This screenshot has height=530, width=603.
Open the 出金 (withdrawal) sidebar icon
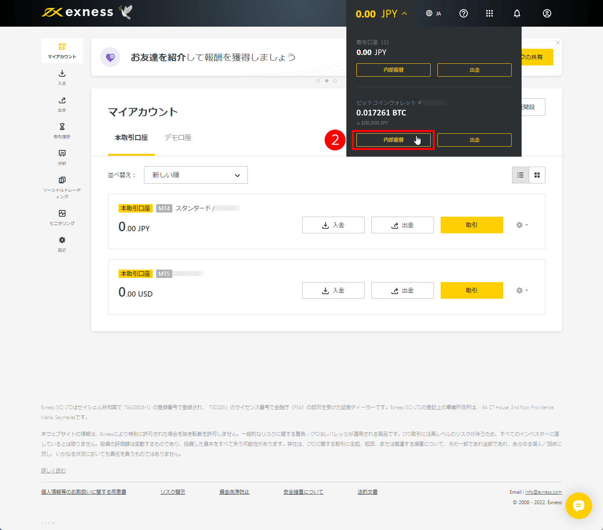[x=62, y=104]
